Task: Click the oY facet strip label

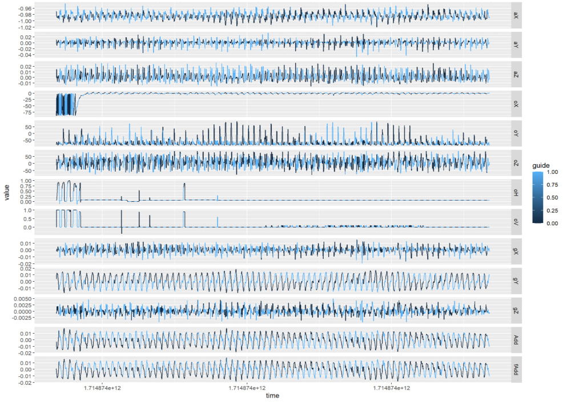Action: (x=516, y=132)
